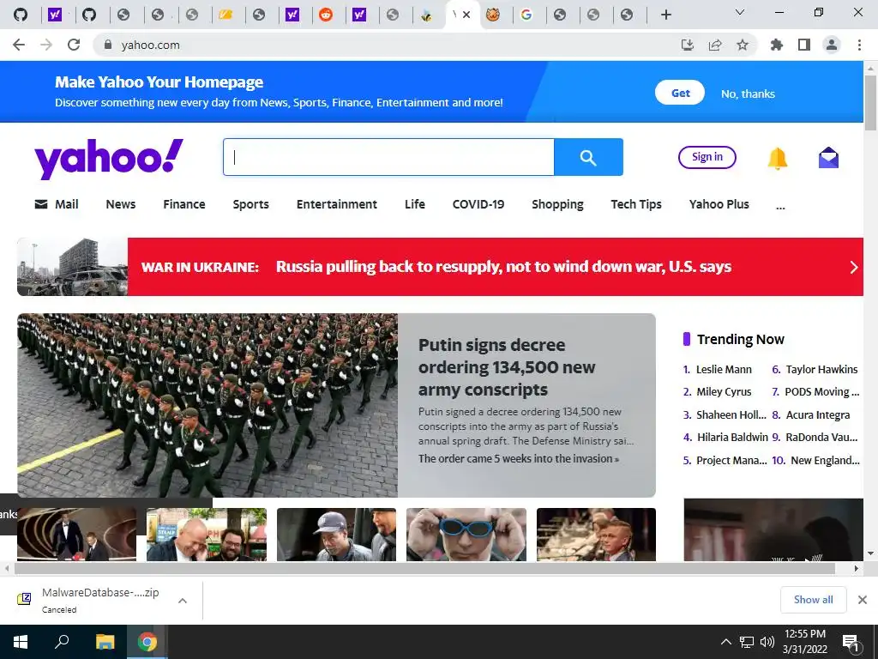
Task: Click the blue search magnifier button
Action: pos(588,157)
